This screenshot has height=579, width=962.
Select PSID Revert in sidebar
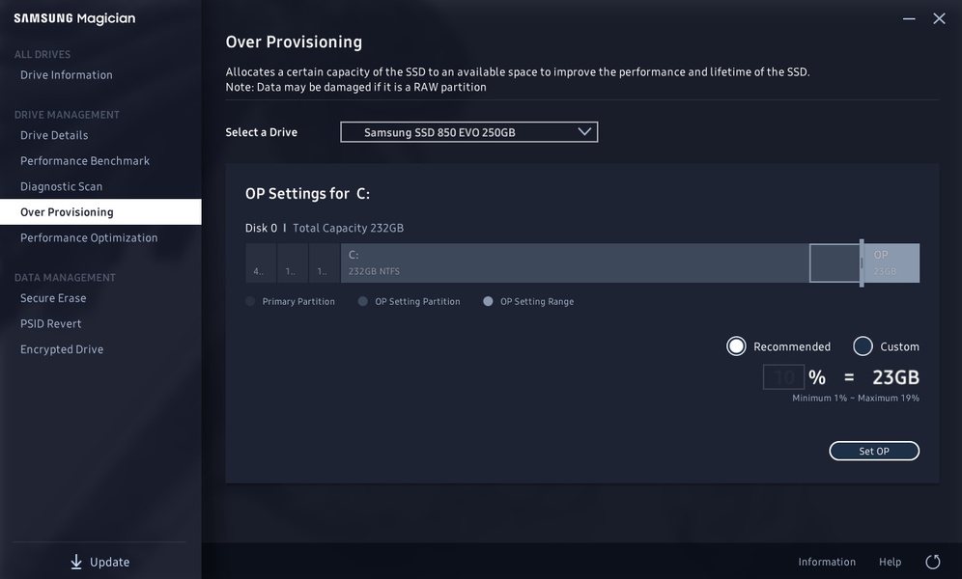point(51,323)
